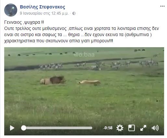
Task: Click the remaining time -0:58 label
Action: 108,128
